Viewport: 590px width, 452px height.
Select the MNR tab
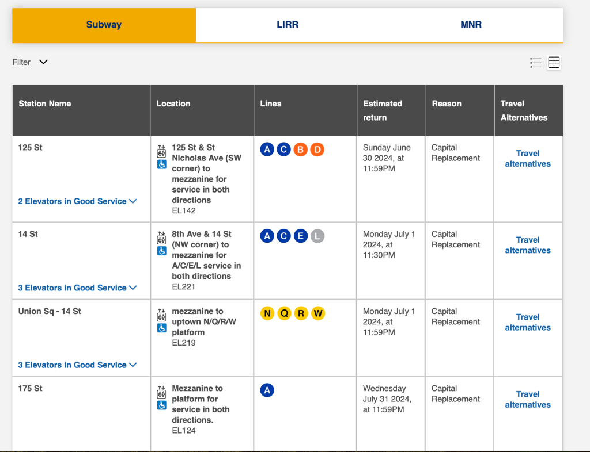(471, 25)
